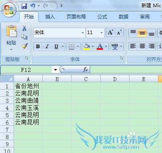Click the Redo icon
Image resolution: width=162 pixels, height=153 pixels.
45,6
